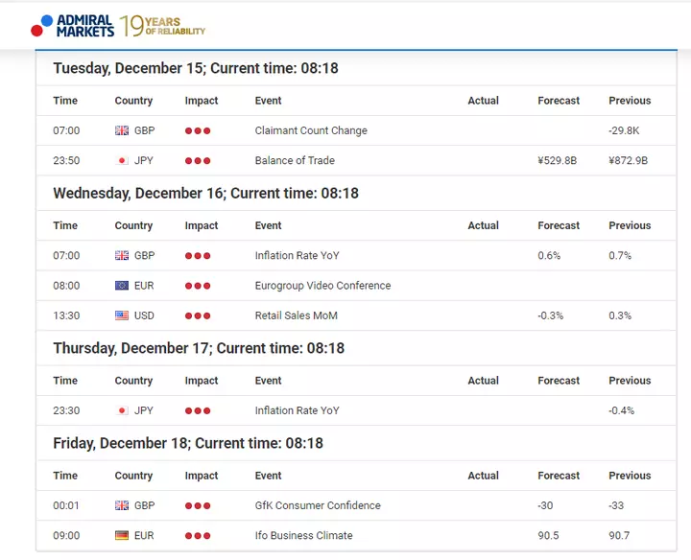Image resolution: width=691 pixels, height=560 pixels.
Task: Click Japan flag in Thursday Inflation Rate row
Action: coord(122,410)
